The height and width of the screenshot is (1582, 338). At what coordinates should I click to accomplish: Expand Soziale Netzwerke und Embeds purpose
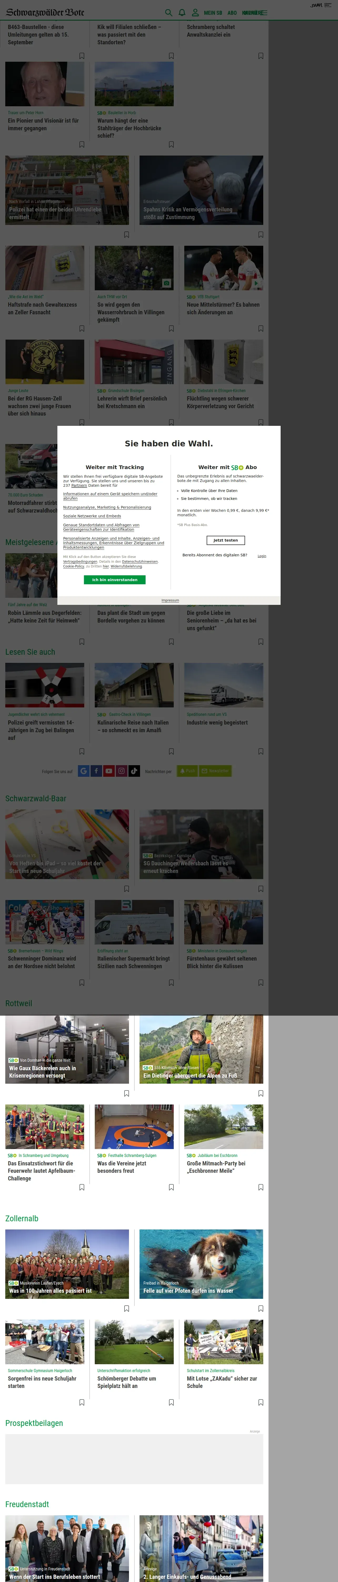click(x=92, y=516)
